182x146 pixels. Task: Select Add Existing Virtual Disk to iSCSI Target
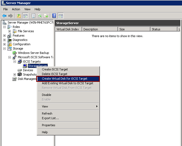point(68,83)
